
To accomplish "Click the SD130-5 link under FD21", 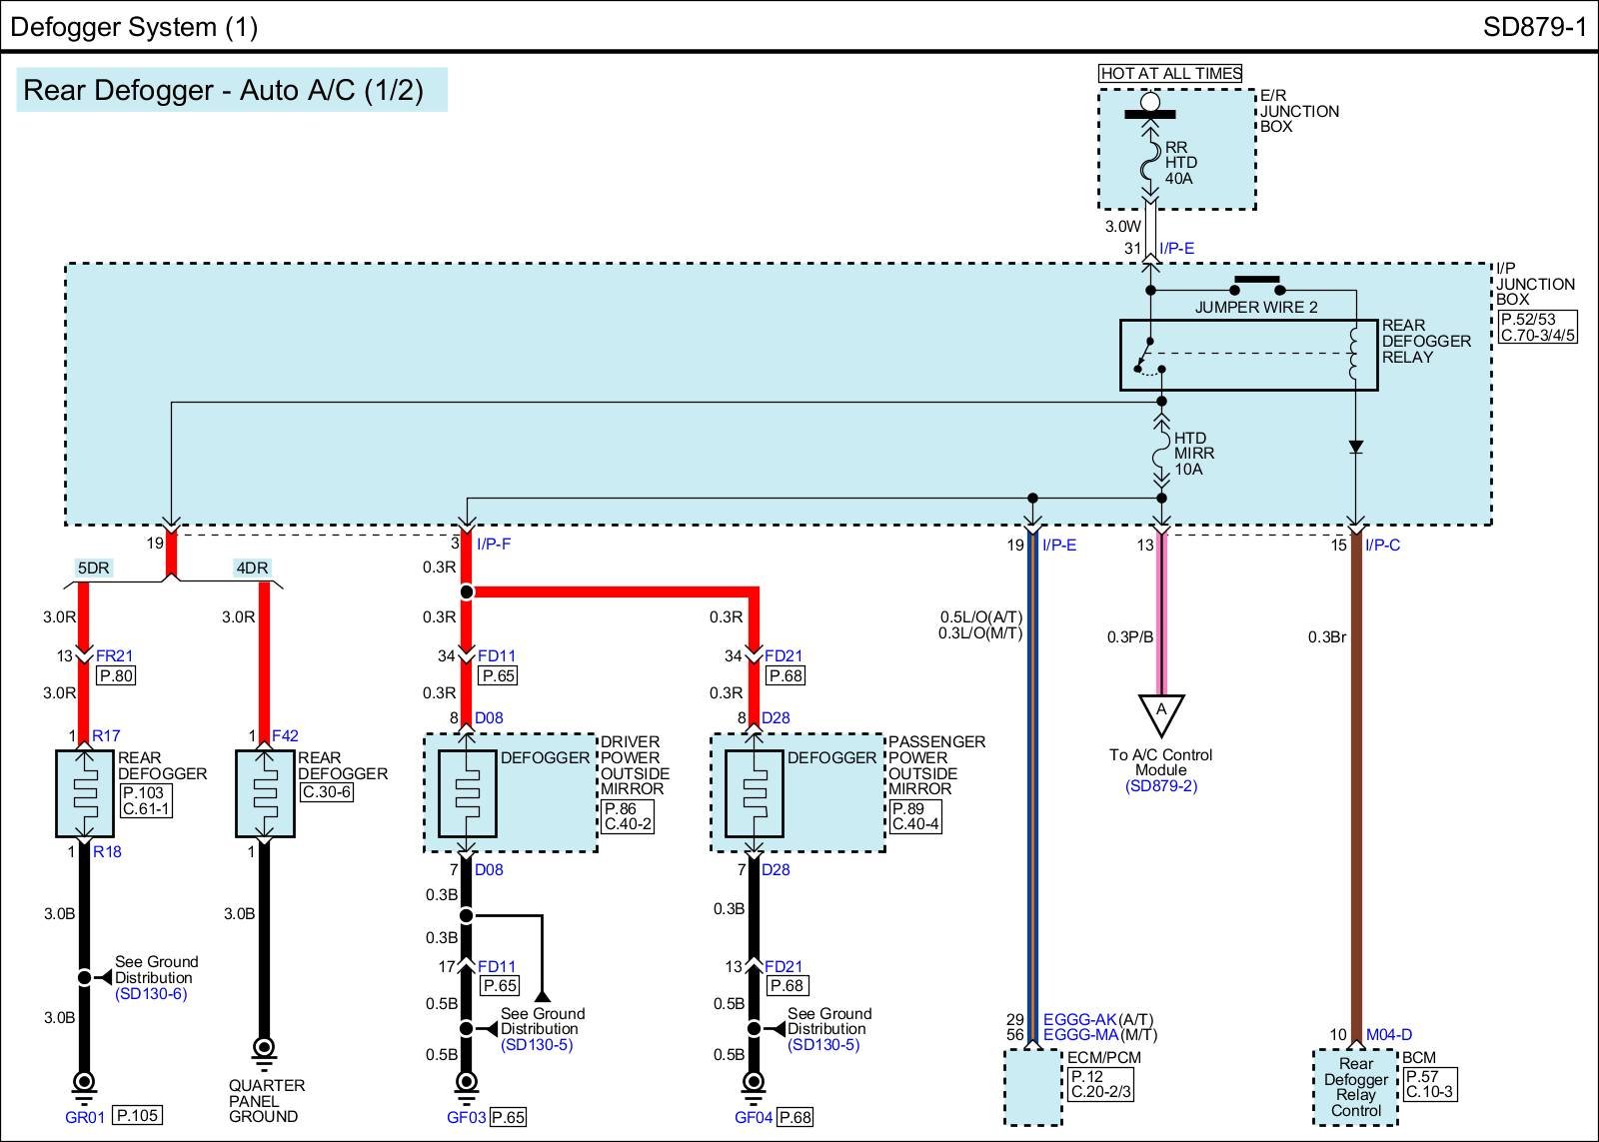I will pos(823,1045).
